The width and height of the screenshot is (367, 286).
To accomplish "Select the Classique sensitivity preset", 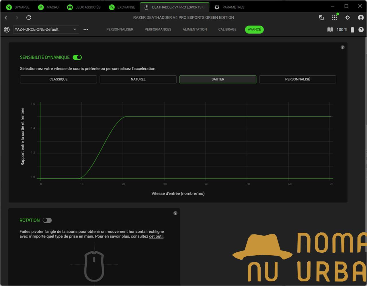I will coord(58,79).
